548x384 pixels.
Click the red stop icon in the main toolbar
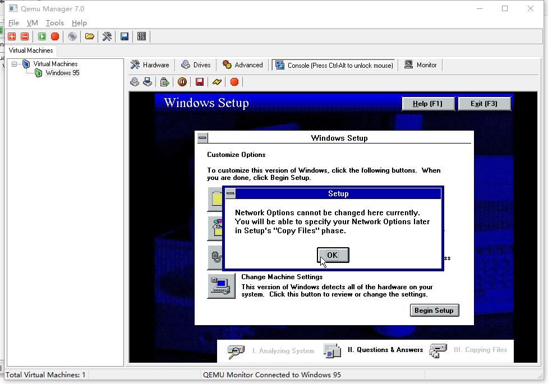point(55,36)
